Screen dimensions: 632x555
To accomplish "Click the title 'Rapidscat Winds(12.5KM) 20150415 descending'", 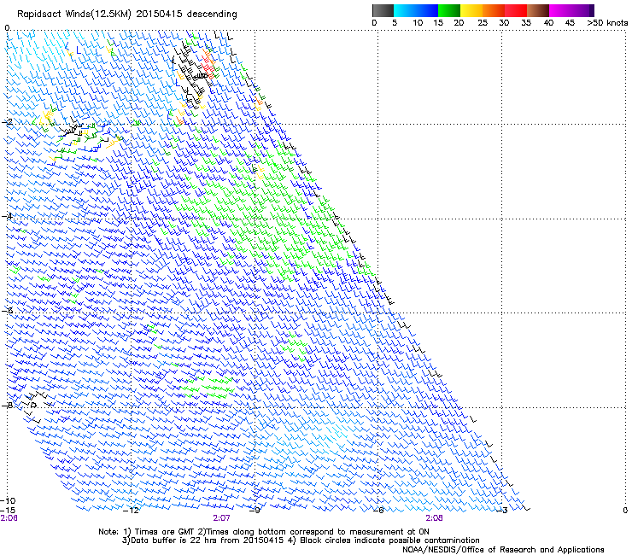I will point(127,15).
